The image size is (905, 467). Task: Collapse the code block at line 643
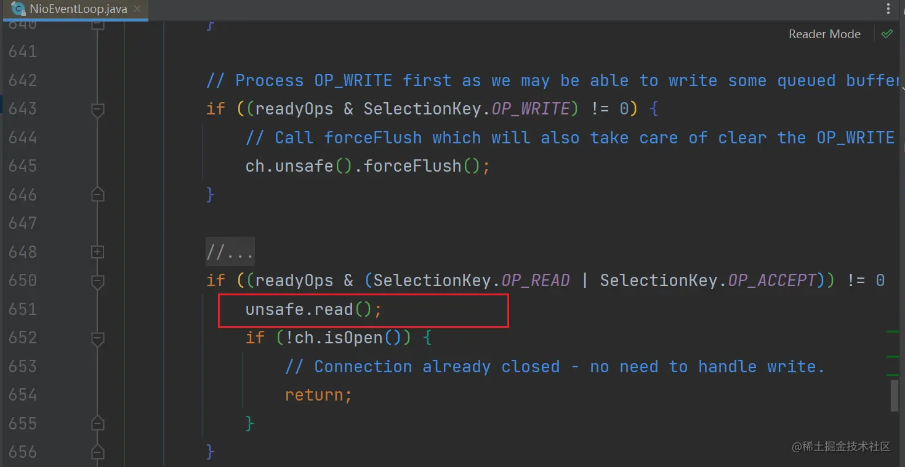coord(97,110)
